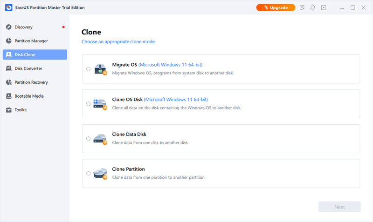Click 'Clone data from one disk to another disk.' text
The height and width of the screenshot is (222, 373).
[x=150, y=143]
